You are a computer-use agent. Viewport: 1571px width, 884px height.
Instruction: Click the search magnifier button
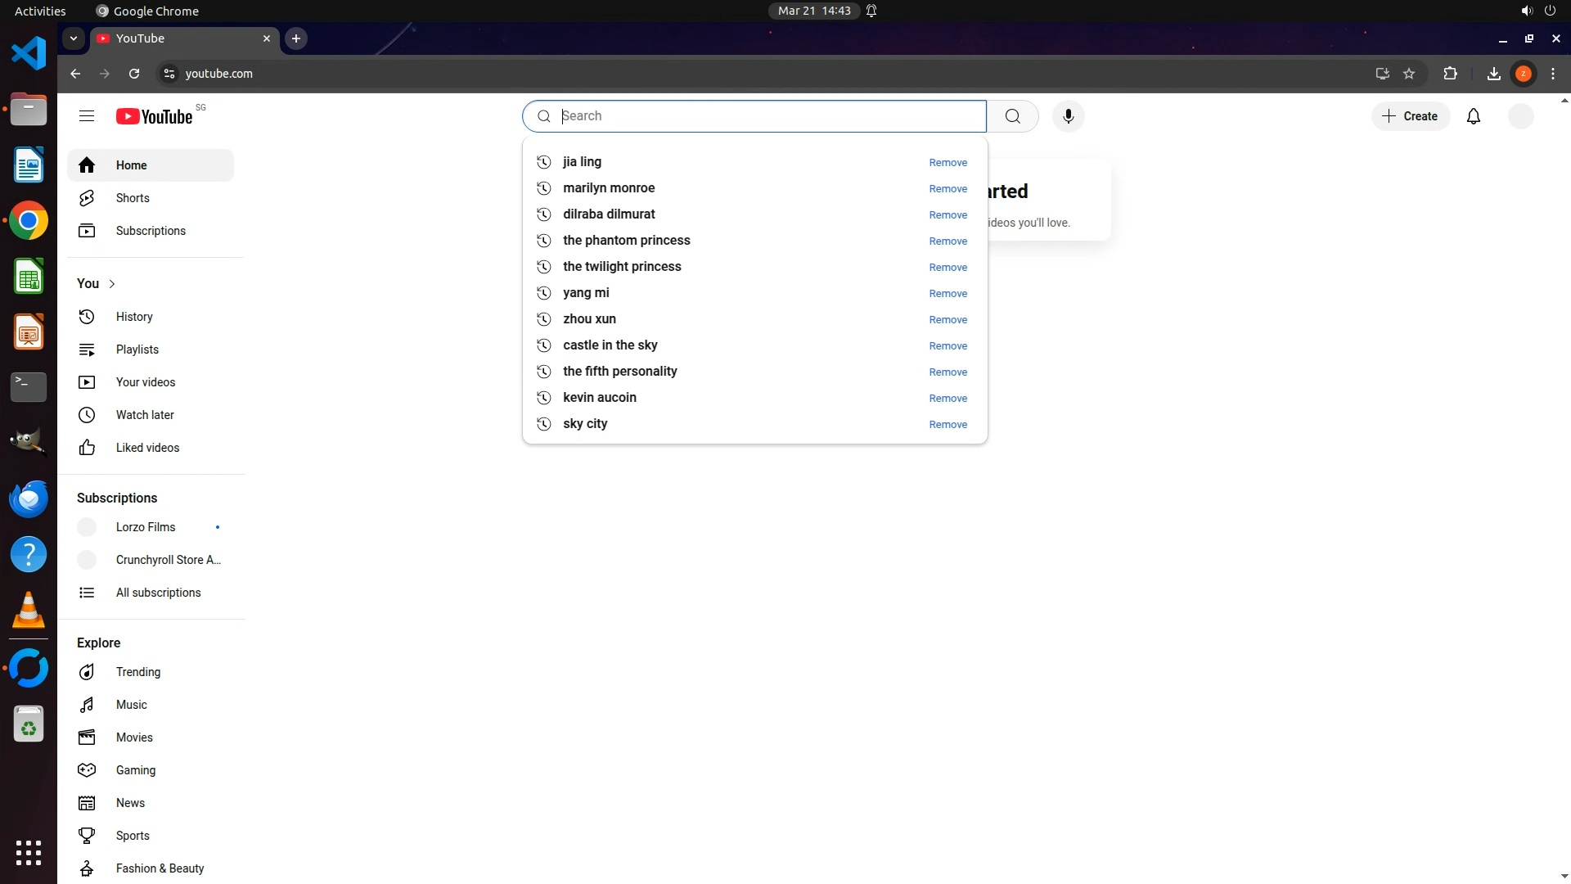(x=1012, y=116)
